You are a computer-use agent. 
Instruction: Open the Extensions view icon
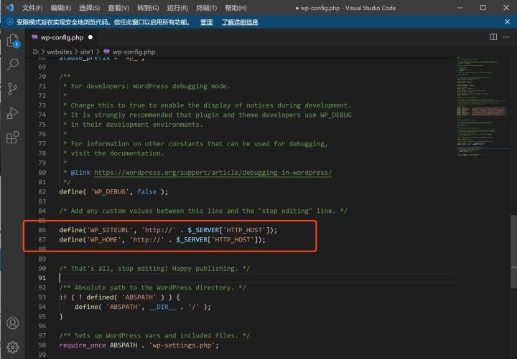pyautogui.click(x=12, y=138)
